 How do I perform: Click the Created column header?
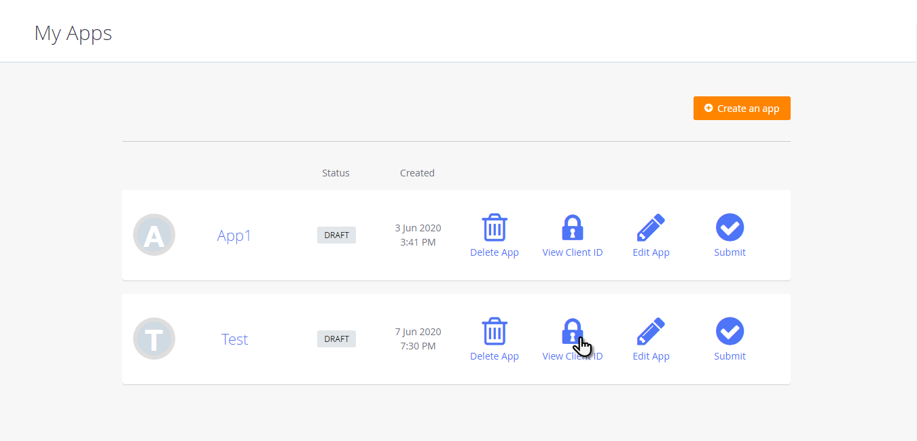pyautogui.click(x=417, y=173)
